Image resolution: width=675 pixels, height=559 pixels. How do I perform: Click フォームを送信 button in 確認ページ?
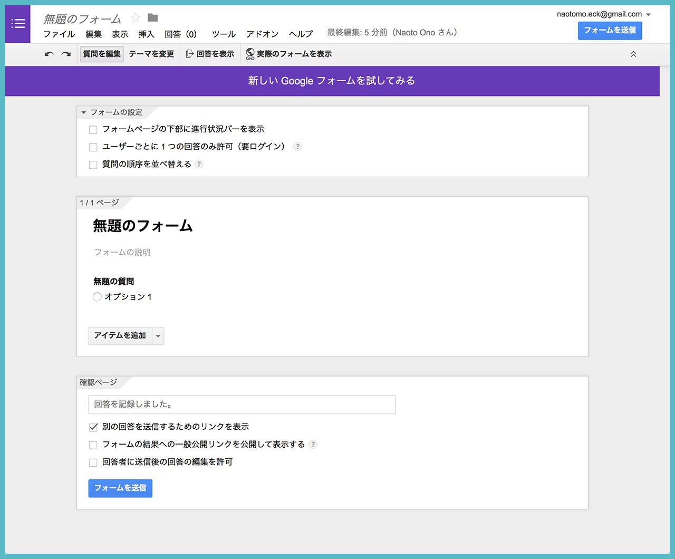coord(120,488)
